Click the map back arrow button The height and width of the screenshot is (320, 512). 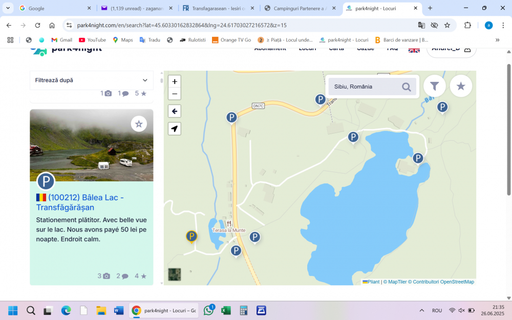click(175, 111)
